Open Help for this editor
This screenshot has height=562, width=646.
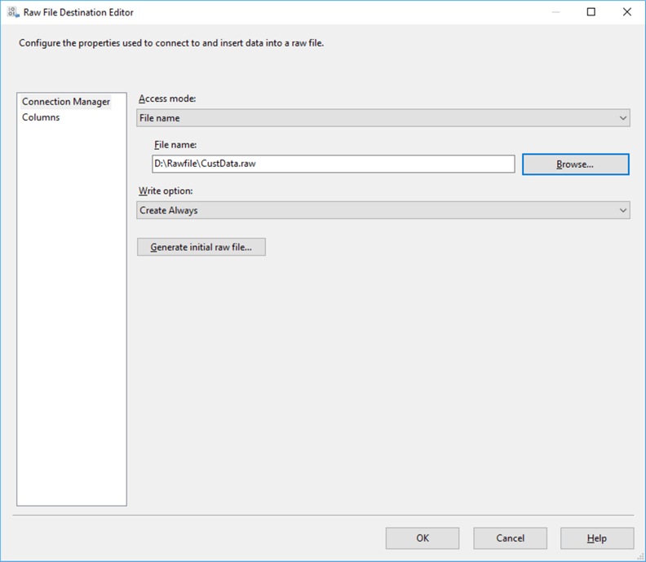tap(597, 538)
